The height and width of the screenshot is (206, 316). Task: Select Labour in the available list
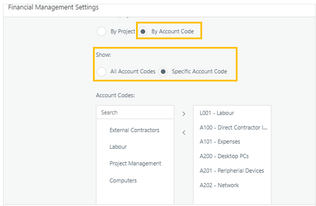pos(118,147)
